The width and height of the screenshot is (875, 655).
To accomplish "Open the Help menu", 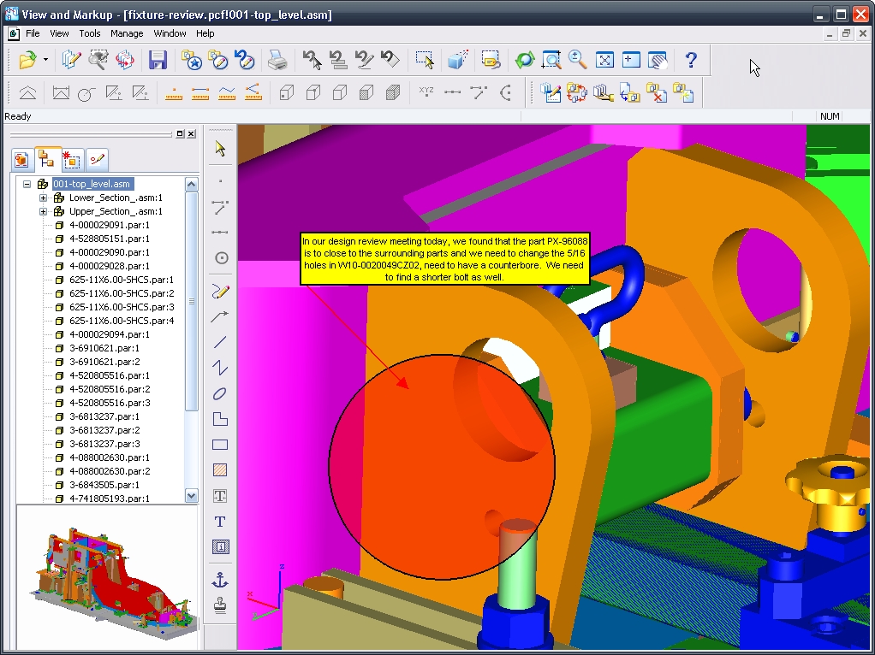I will 205,33.
